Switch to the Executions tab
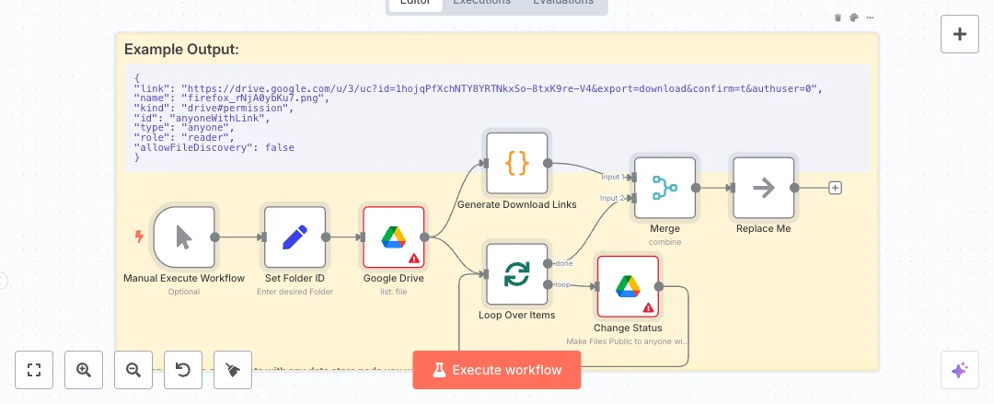 pos(481,3)
